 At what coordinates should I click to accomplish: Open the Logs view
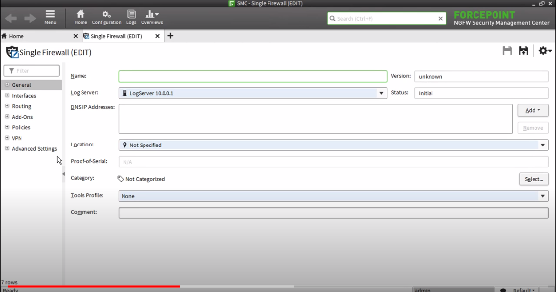pos(131,17)
